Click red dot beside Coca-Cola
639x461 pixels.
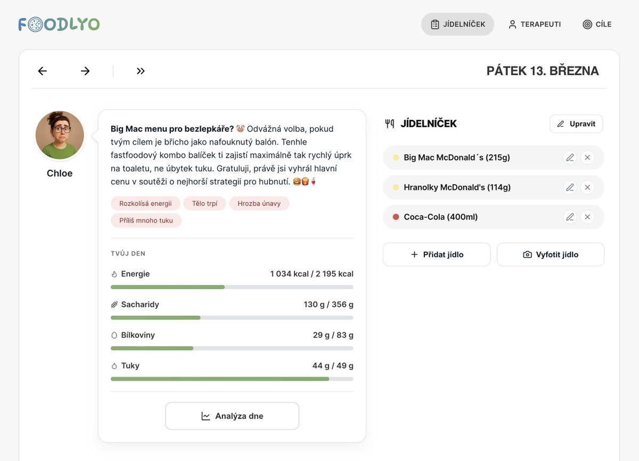(x=396, y=217)
